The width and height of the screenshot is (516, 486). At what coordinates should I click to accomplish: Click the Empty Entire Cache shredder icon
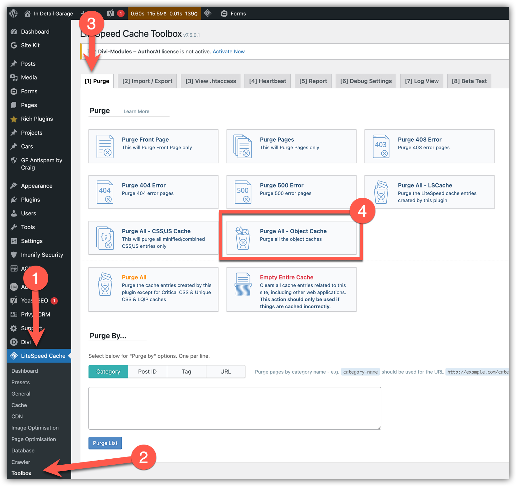pos(243,284)
